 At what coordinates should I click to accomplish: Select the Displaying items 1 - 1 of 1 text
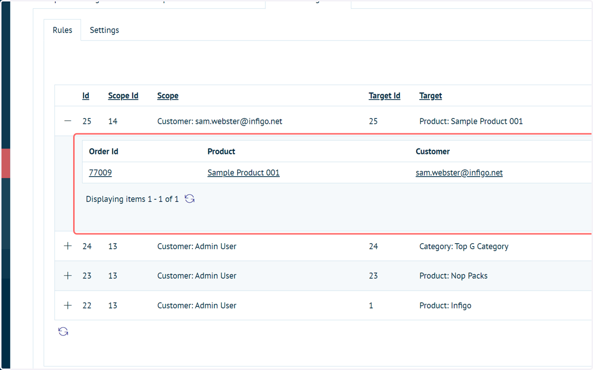pos(132,199)
